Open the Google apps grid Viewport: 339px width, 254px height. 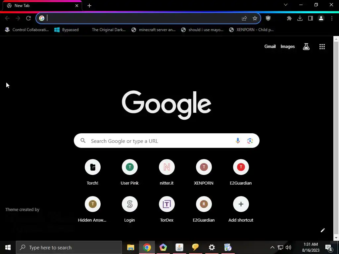coord(322,46)
